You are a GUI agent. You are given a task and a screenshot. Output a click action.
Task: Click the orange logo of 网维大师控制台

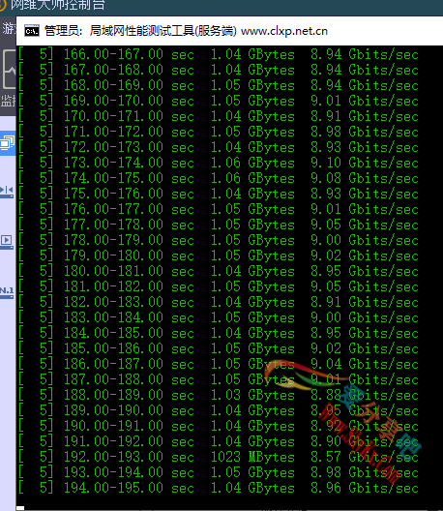point(3,5)
